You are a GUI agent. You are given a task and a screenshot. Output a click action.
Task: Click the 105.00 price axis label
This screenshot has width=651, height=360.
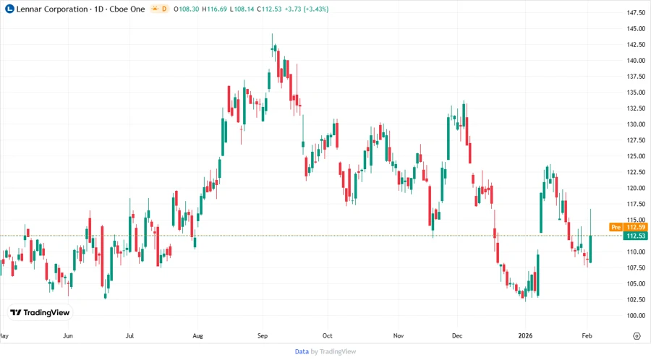point(636,283)
